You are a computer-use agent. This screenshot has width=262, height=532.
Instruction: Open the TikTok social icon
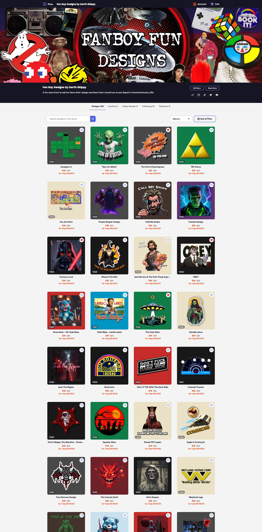[x=205, y=95]
